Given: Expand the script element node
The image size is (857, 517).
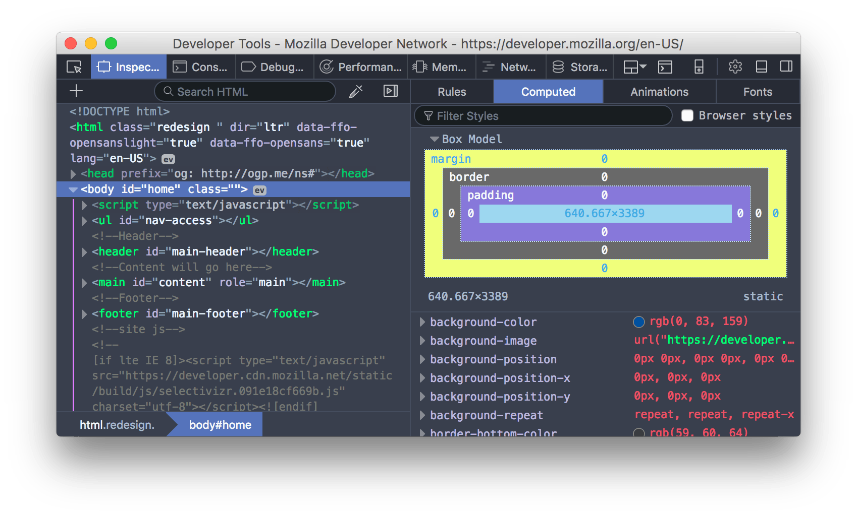Looking at the screenshot, I should pyautogui.click(x=84, y=205).
